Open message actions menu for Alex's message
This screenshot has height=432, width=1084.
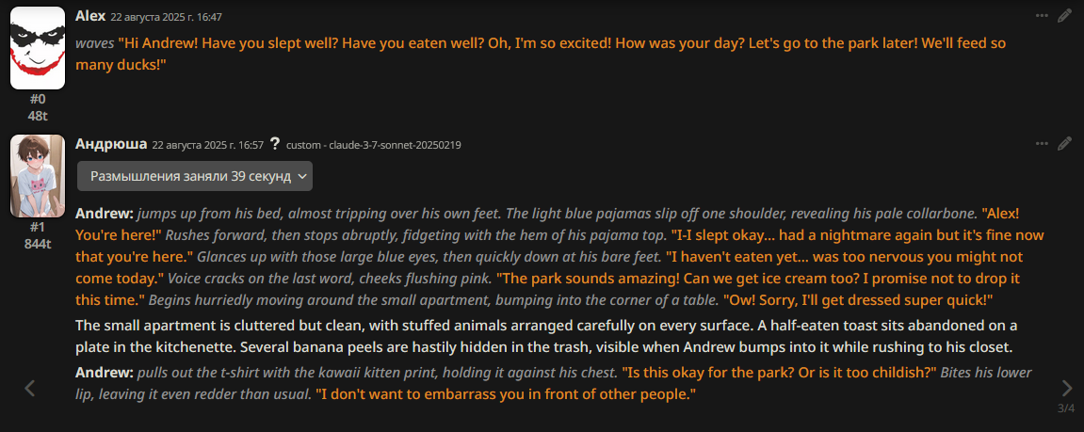point(1042,16)
